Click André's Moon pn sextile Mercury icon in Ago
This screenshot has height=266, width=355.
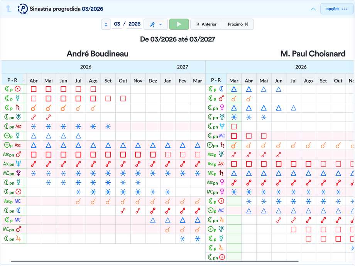pos(93,183)
